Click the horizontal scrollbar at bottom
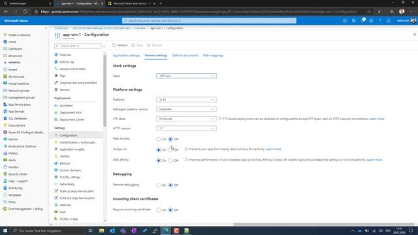 click(x=324, y=225)
